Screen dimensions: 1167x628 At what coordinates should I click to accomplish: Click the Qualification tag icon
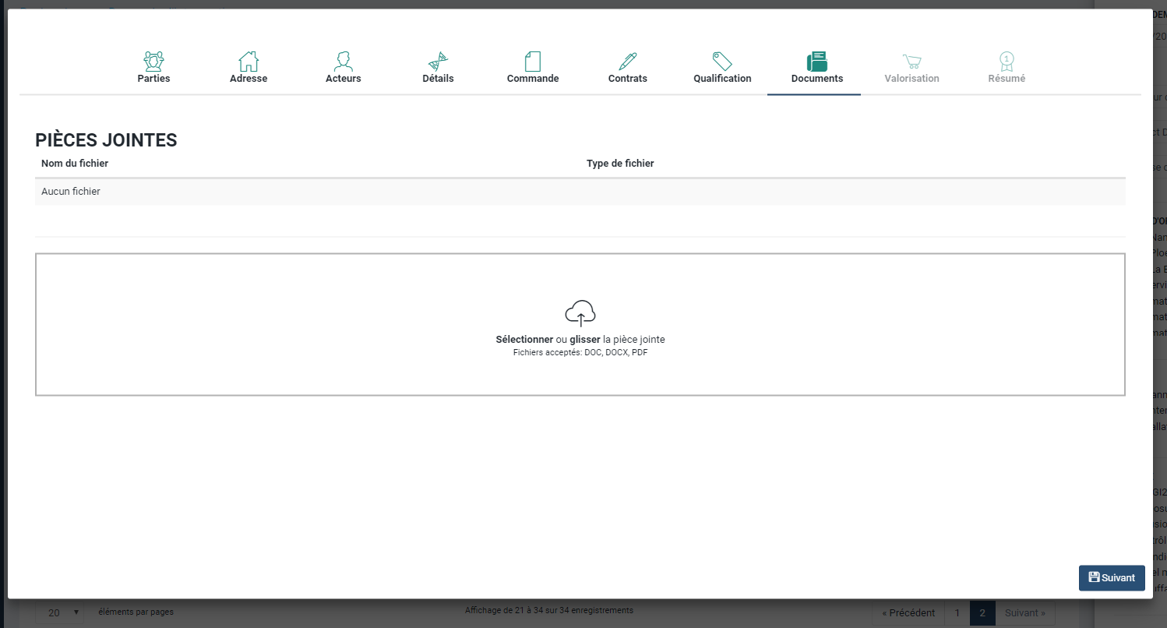722,61
